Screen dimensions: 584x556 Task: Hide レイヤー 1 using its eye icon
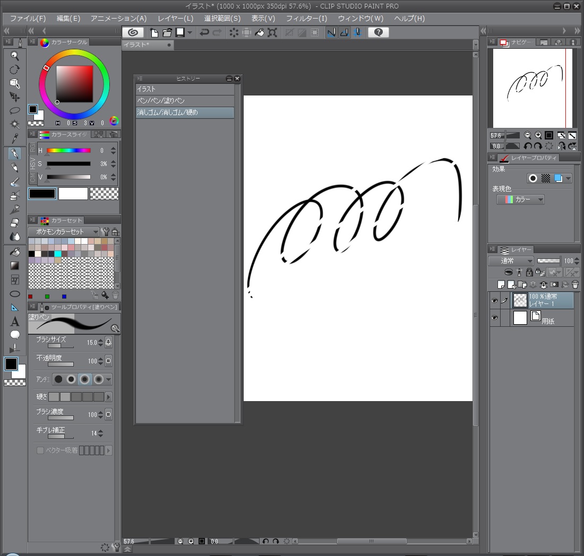click(x=494, y=301)
